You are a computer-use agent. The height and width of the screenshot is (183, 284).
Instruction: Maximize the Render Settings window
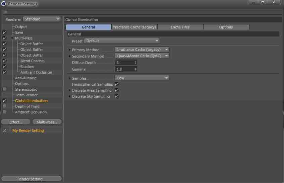tap(263, 2)
